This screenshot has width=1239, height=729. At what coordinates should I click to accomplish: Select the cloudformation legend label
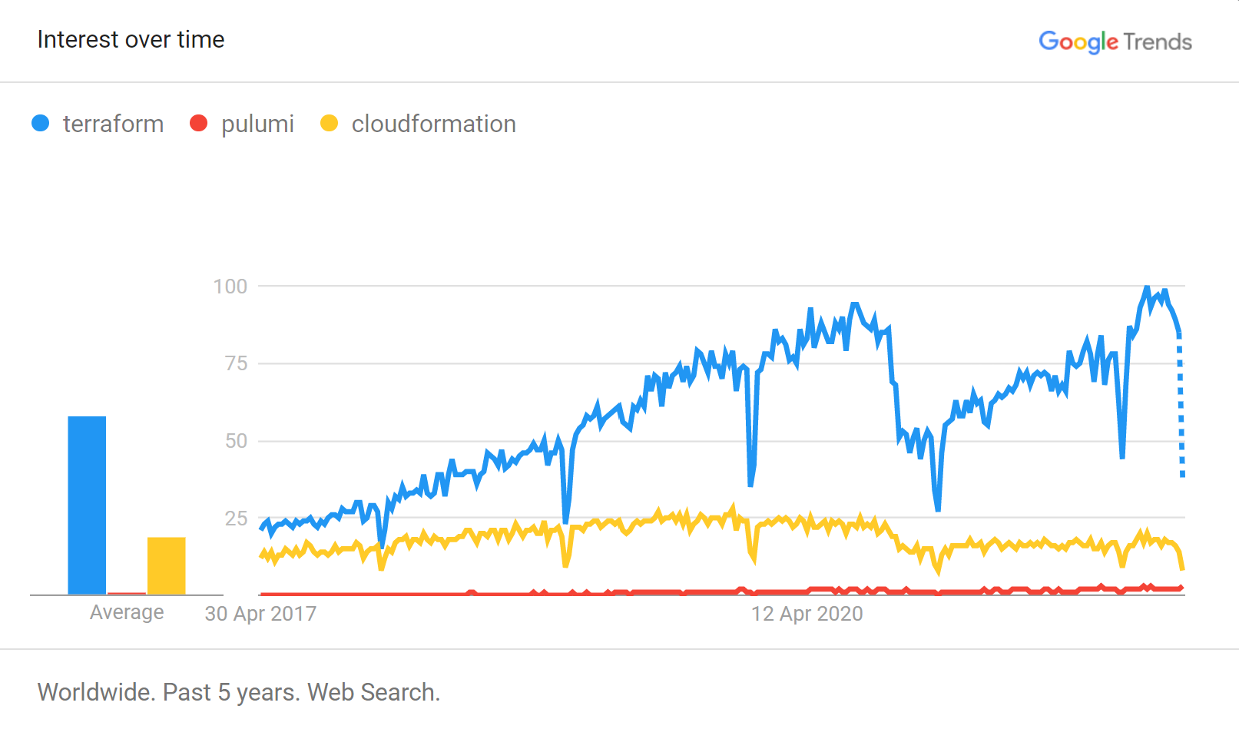[433, 124]
